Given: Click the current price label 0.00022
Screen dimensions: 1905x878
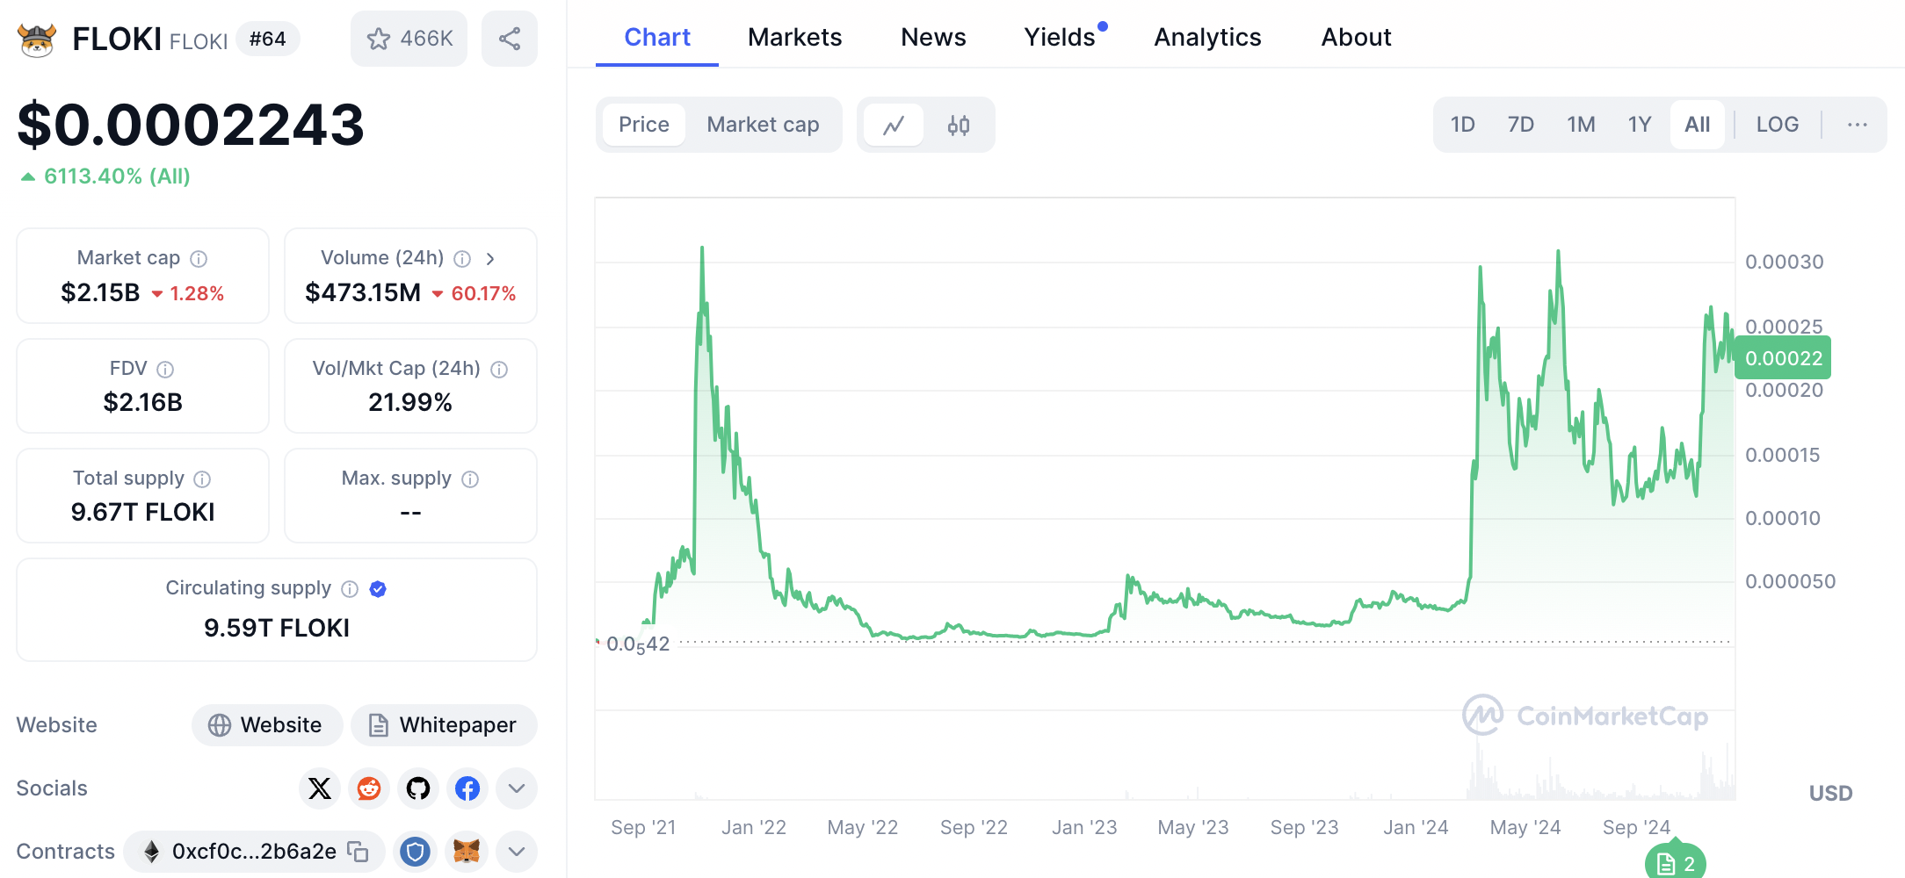Looking at the screenshot, I should pyautogui.click(x=1784, y=358).
